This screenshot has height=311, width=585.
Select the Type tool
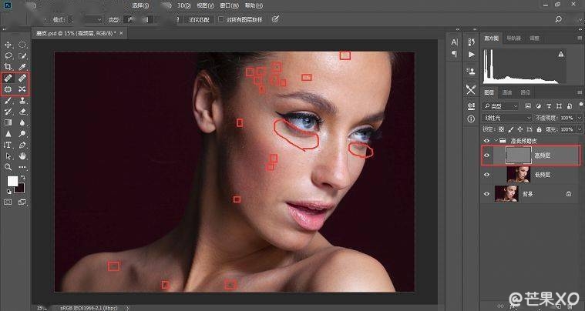(8, 145)
